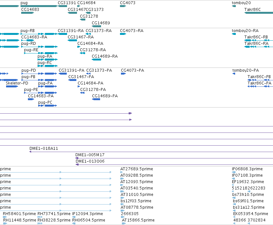
Task: Select the Takr86C-PB protein label
Action: point(259,77)
